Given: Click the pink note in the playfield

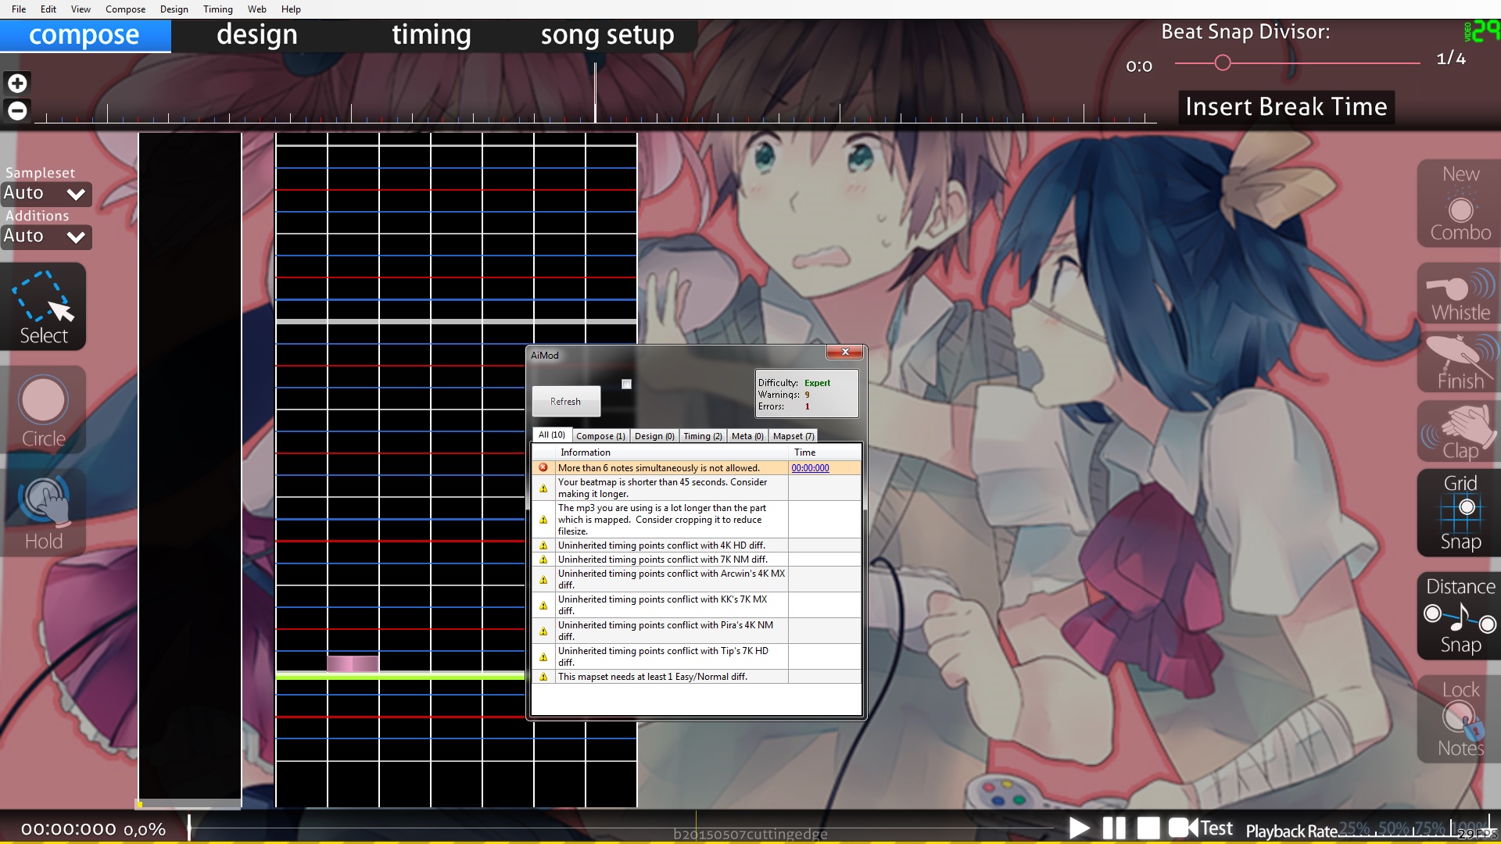Looking at the screenshot, I should tap(353, 663).
